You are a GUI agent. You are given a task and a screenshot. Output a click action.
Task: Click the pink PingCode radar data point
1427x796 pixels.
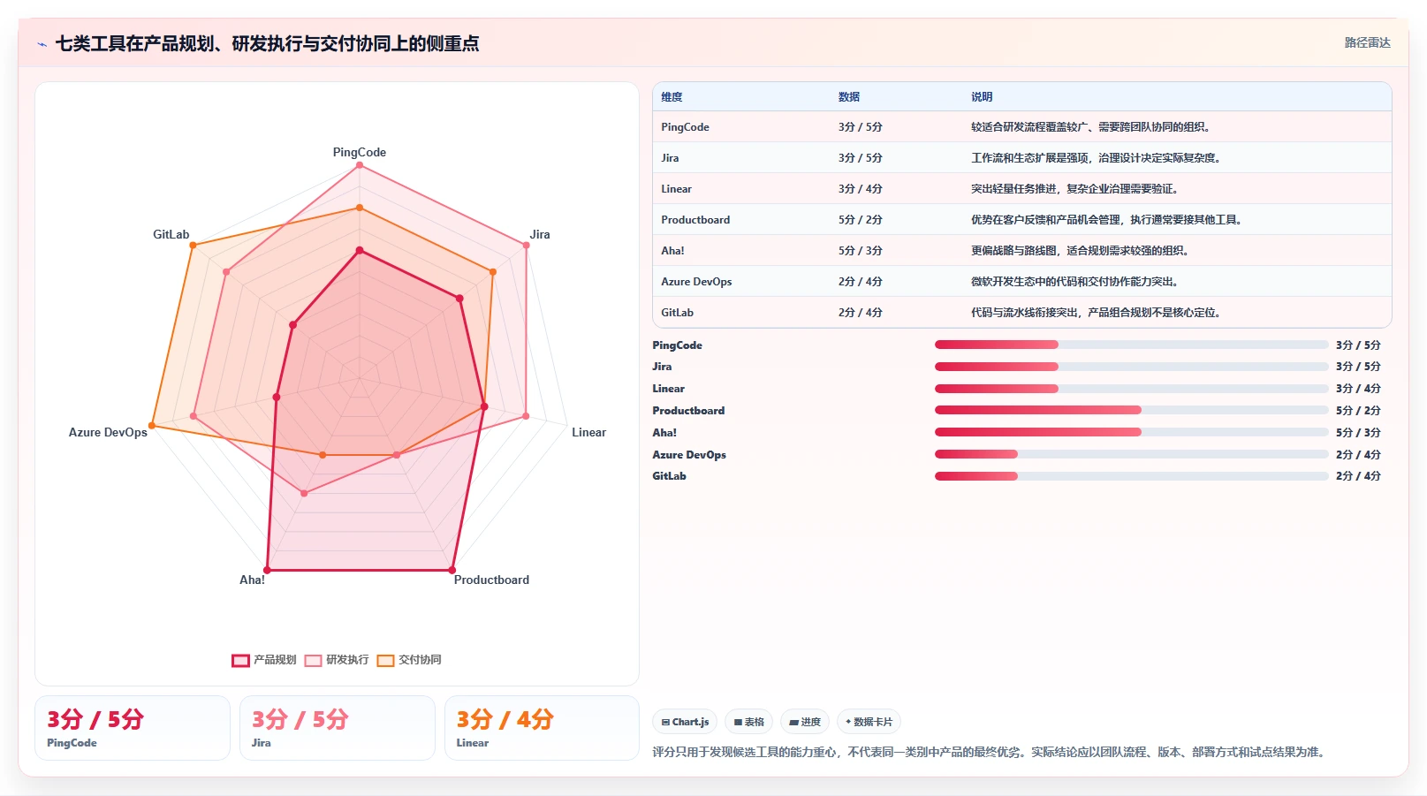(x=360, y=165)
